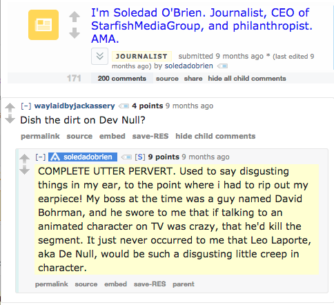Click the tag icon beside soledadobrien in post byline
The width and height of the screenshot is (334, 305).
point(222,66)
